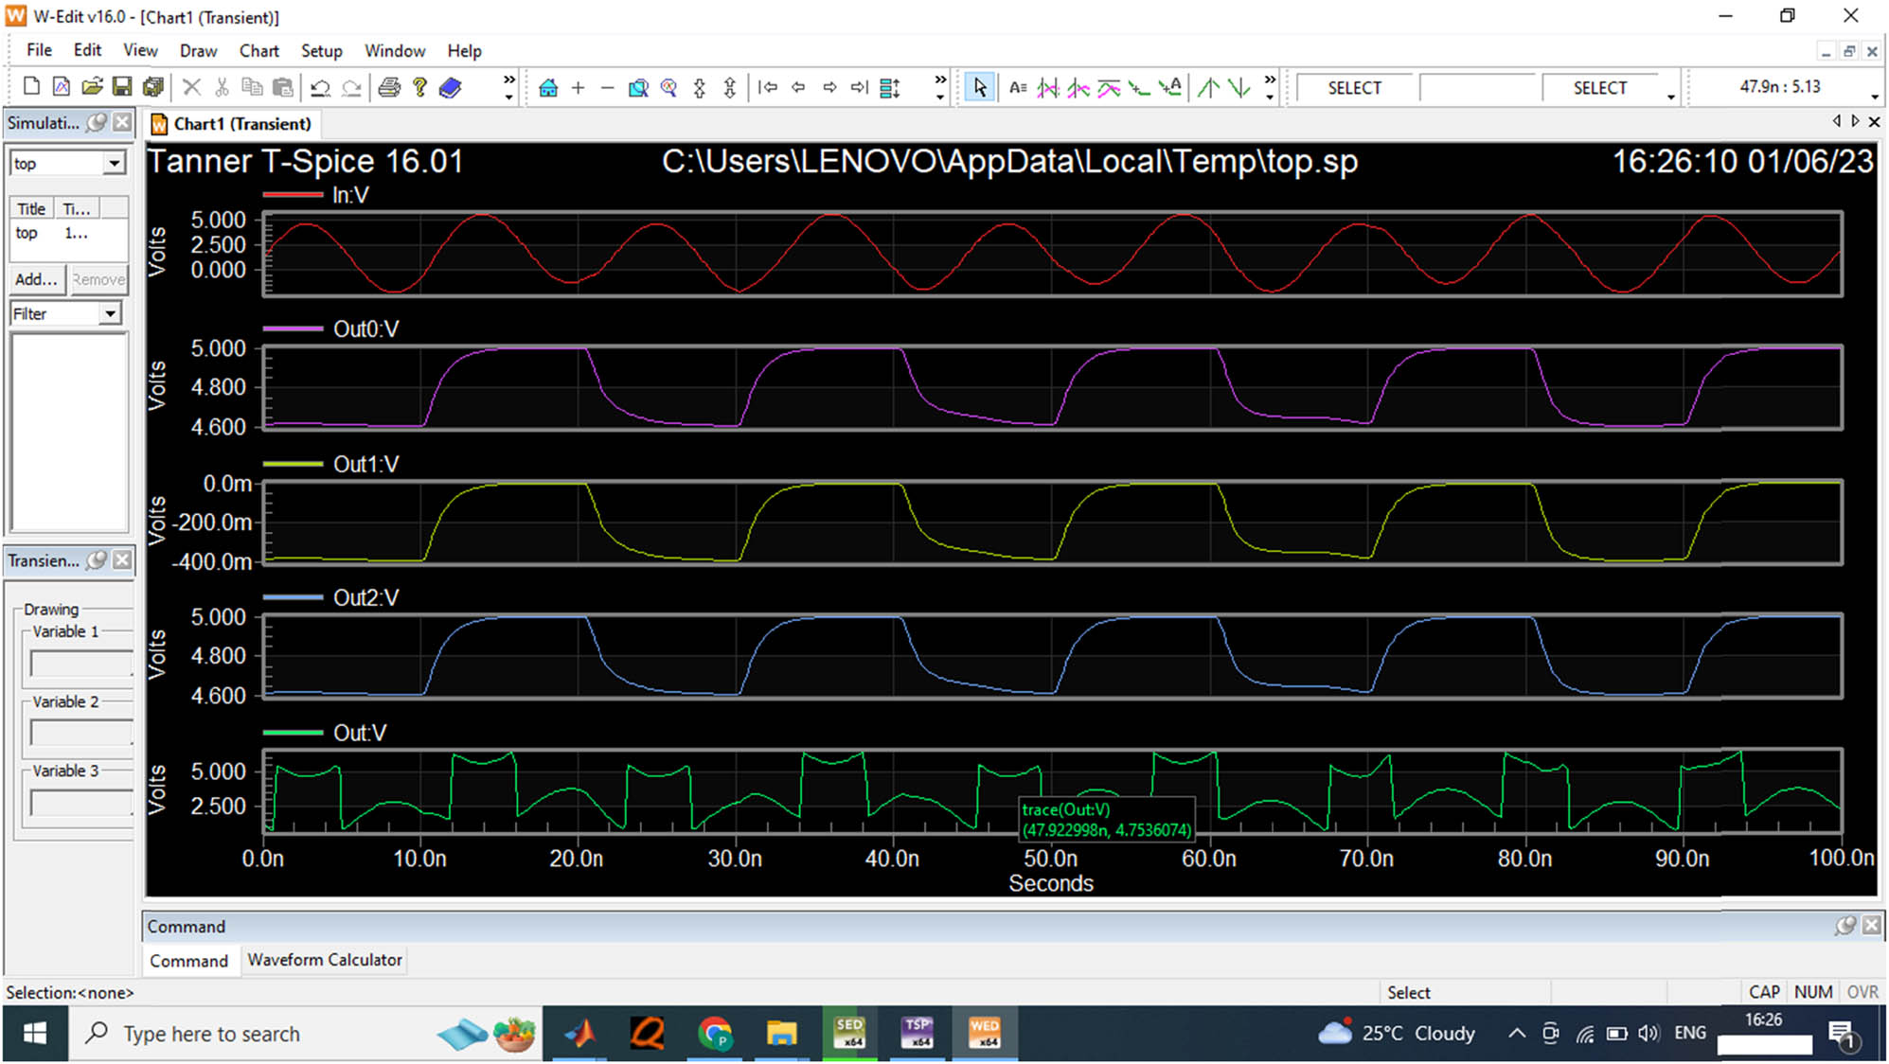Click the vertical cursor bars icon
Screen dimensions: 1889x1064
(x=1048, y=88)
